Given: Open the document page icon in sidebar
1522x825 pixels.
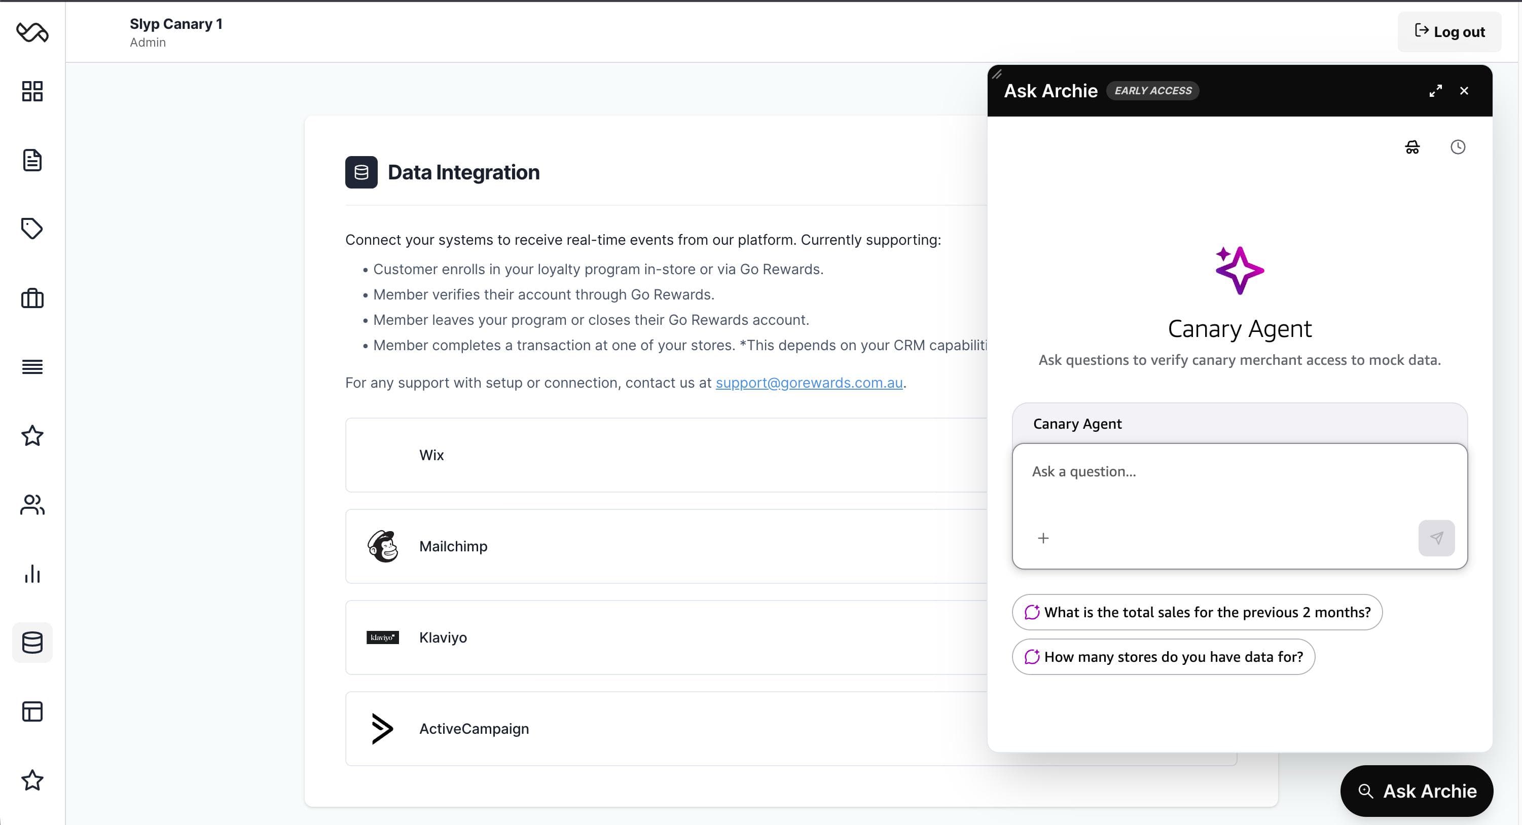Looking at the screenshot, I should pos(32,160).
